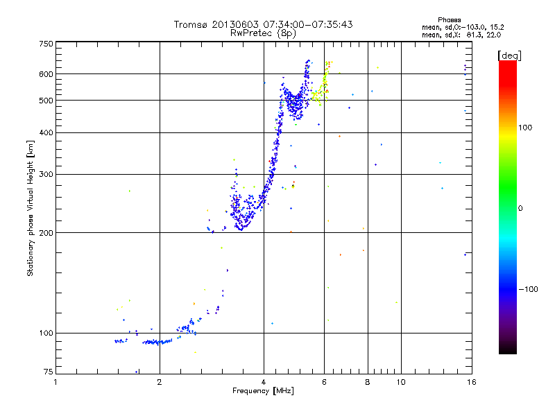Click the y-axis tick label '400'
555x416 pixels.
(x=46, y=133)
